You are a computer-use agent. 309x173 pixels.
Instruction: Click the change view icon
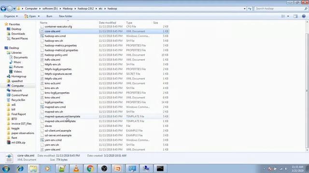[283, 16]
